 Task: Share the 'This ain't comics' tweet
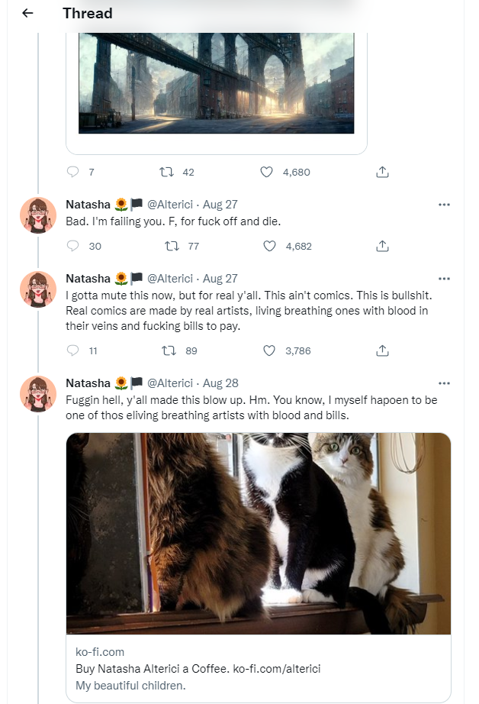(383, 350)
